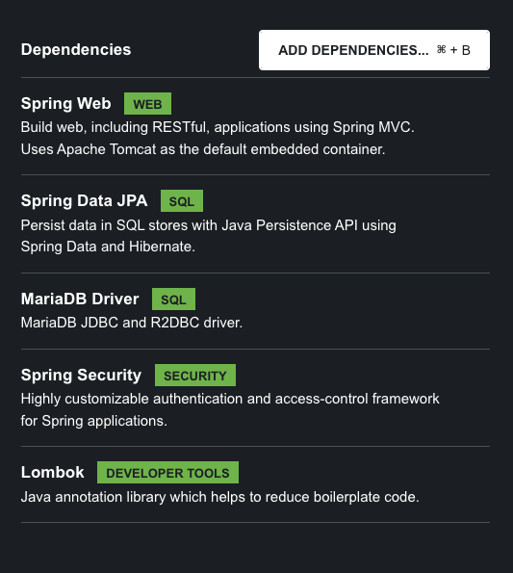Click the SQL tag beside Spring Data JPA

pos(182,201)
